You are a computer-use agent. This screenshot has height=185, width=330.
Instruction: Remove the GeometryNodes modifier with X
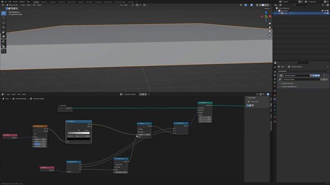point(324,76)
